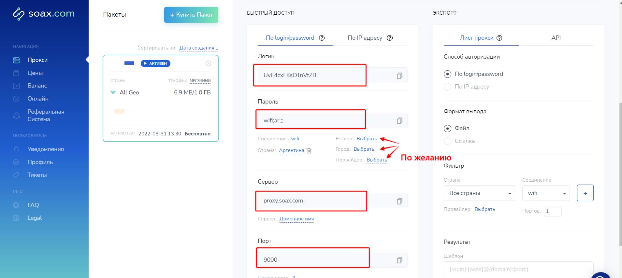
Task: Select По IP адресу authorization radio
Action: tap(448, 87)
